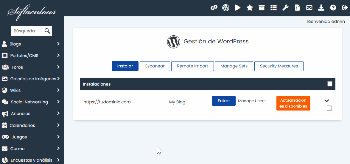Viewport: 350px width, 164px height.
Task: Open the demos play icon
Action: tap(238, 8)
